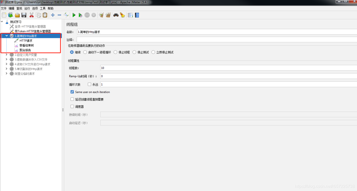This screenshot has width=357, height=191.
Task: Open the 选项 menu
Action: coord(35,9)
